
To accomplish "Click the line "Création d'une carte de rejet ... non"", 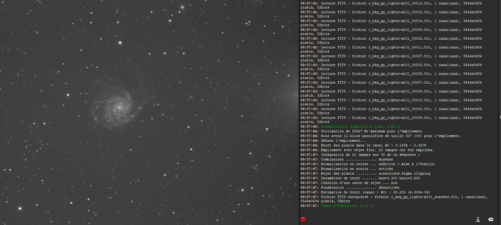I will [349, 183].
